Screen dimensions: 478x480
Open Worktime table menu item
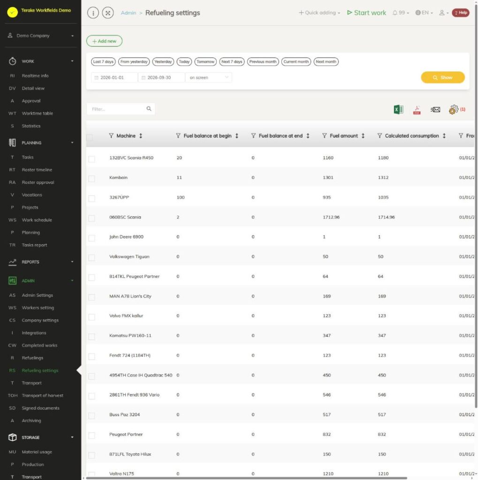point(38,113)
